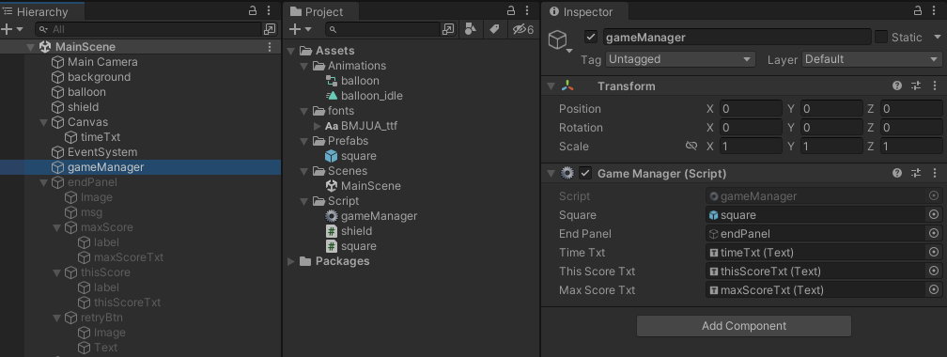947x357 pixels.
Task: Open the Hierarchy search-in-window icon
Action: tap(270, 29)
